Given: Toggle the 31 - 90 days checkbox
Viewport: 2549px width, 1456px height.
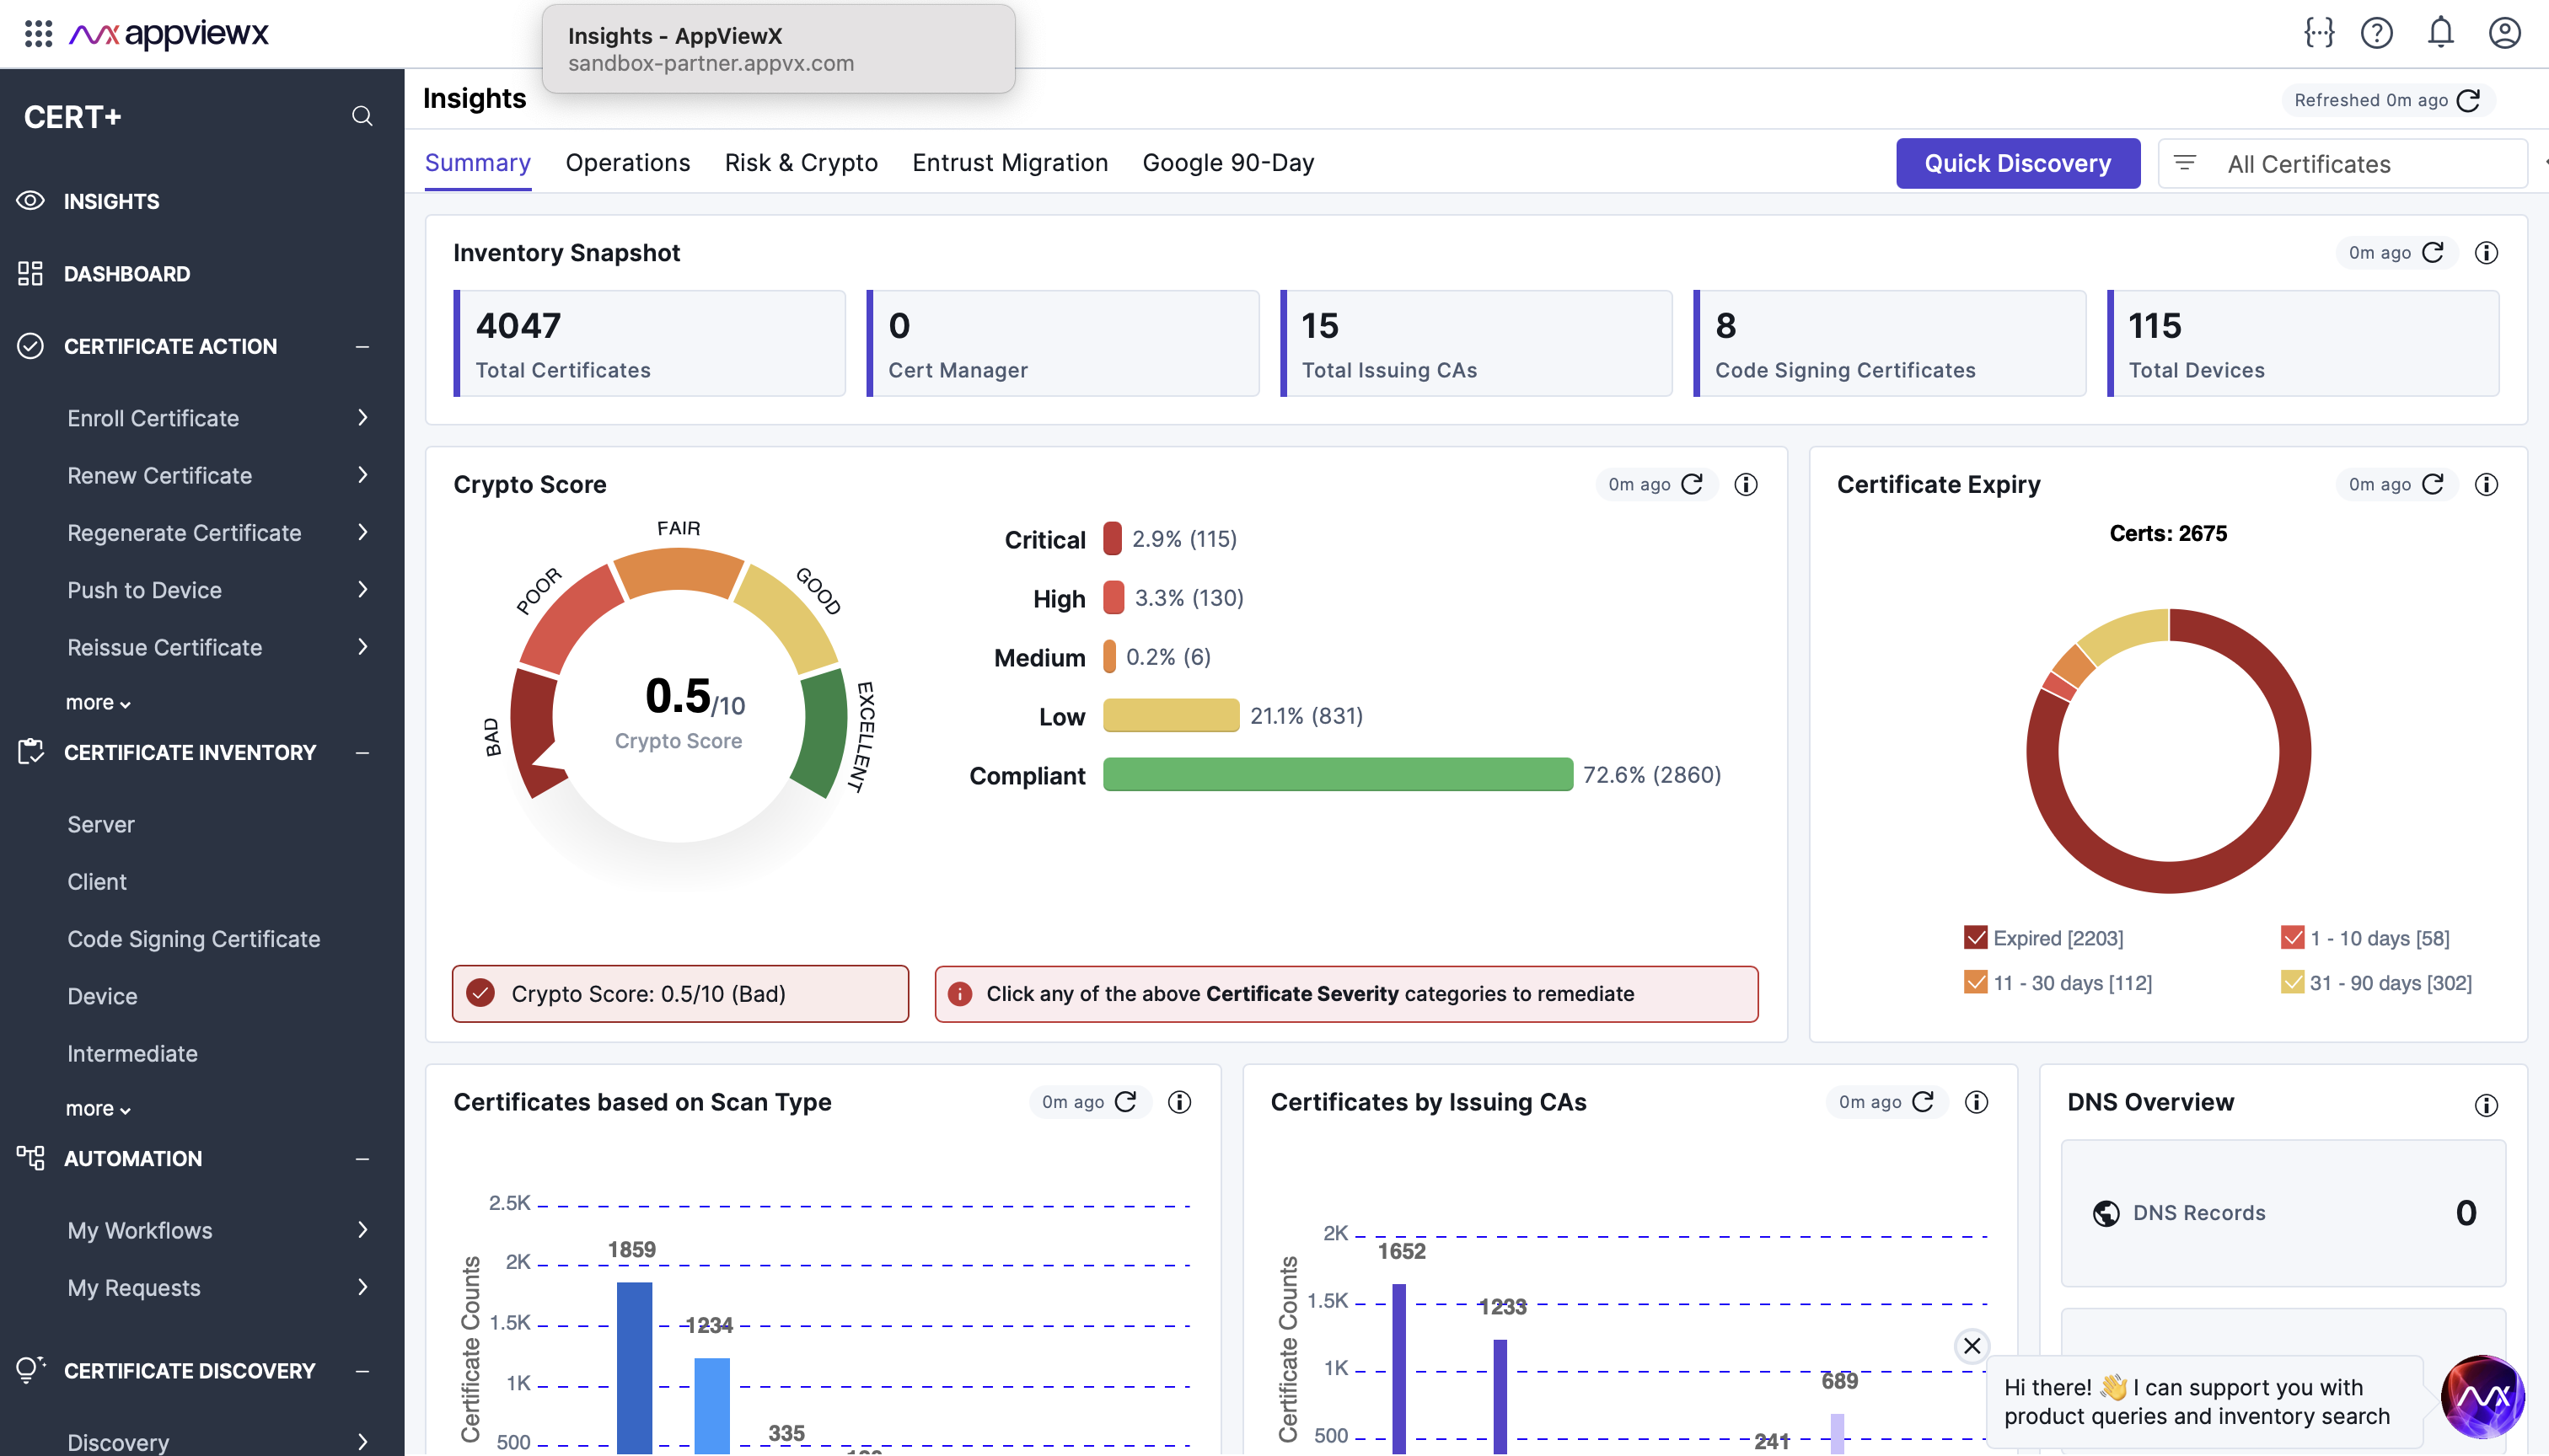Looking at the screenshot, I should (2292, 982).
